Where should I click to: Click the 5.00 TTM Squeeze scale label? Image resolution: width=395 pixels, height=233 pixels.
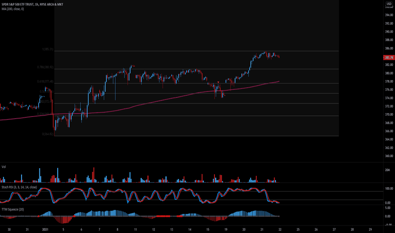click(x=388, y=208)
